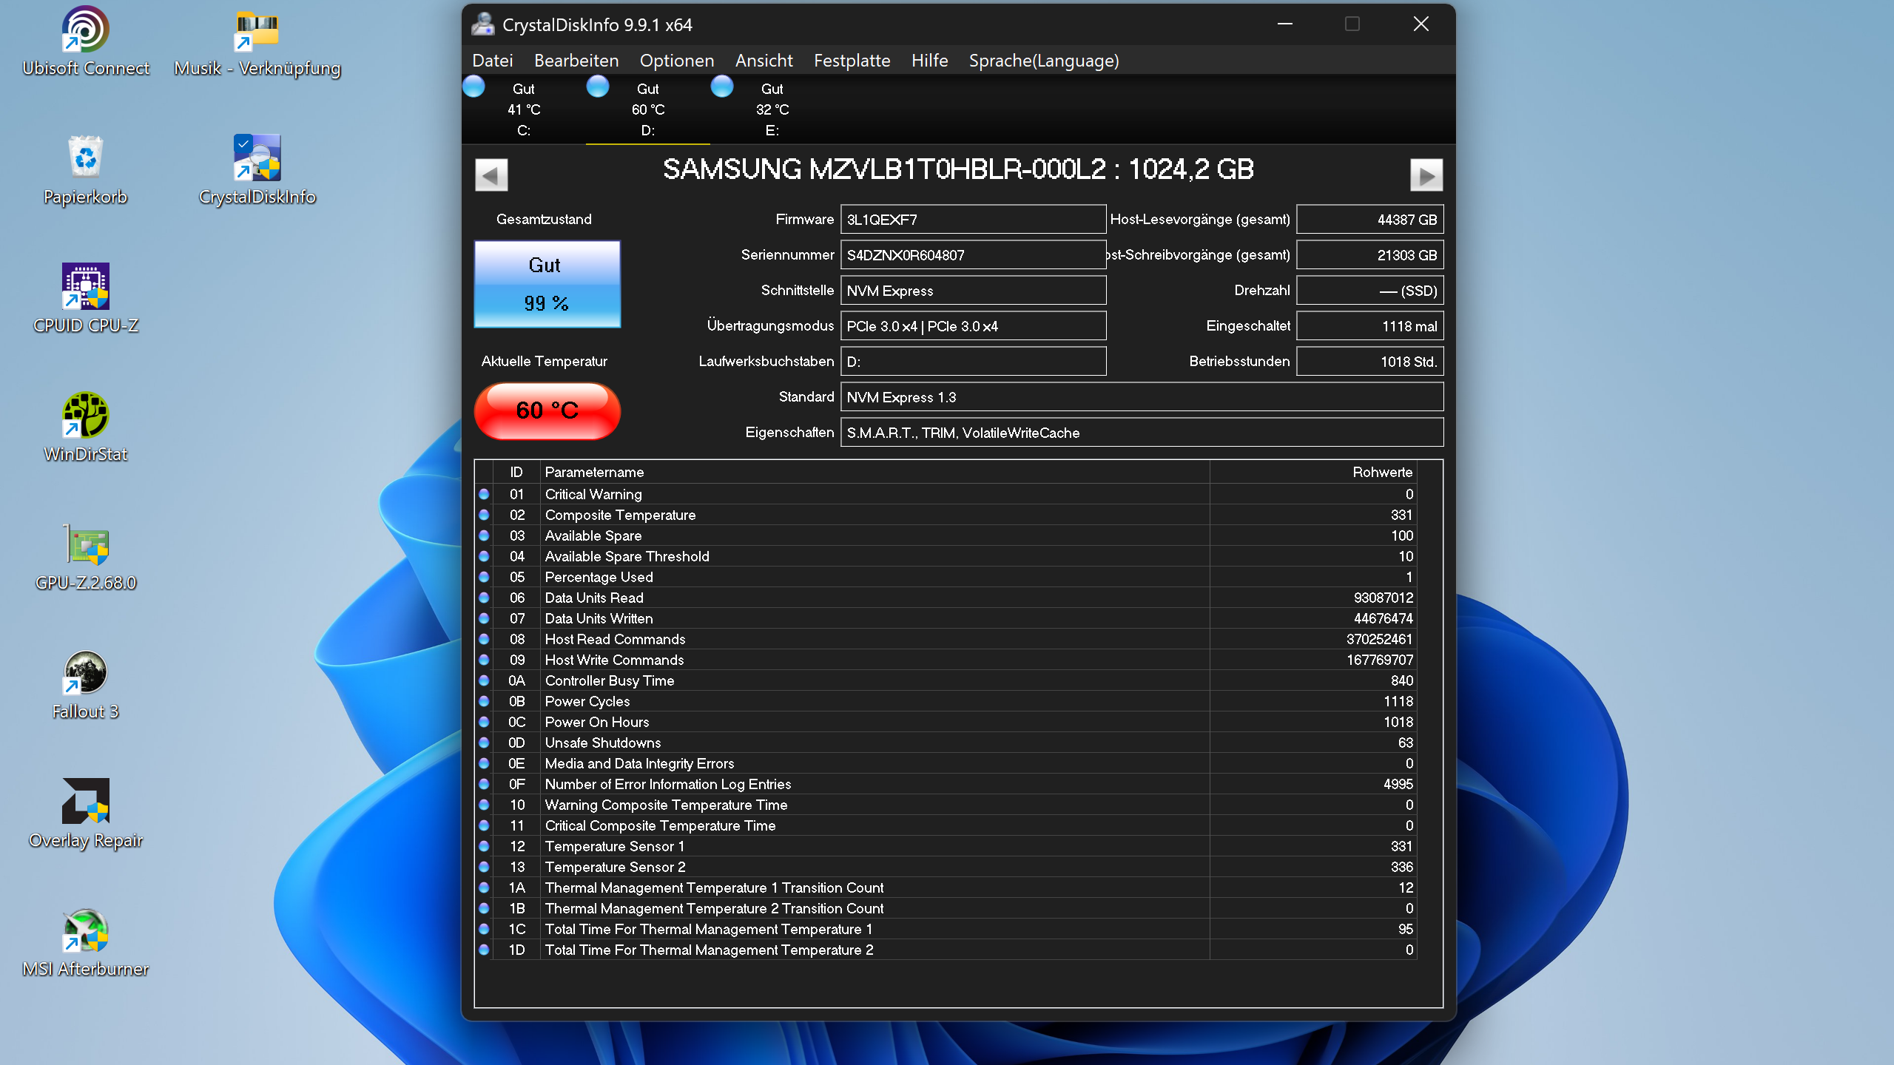Open the Bearbeiten menu

coord(576,61)
